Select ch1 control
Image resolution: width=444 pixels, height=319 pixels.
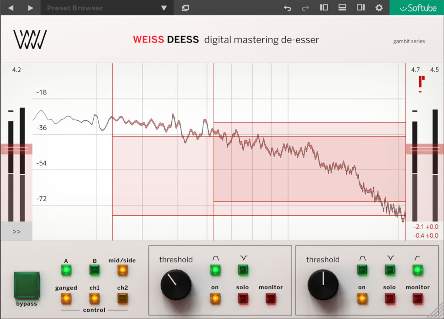94,298
